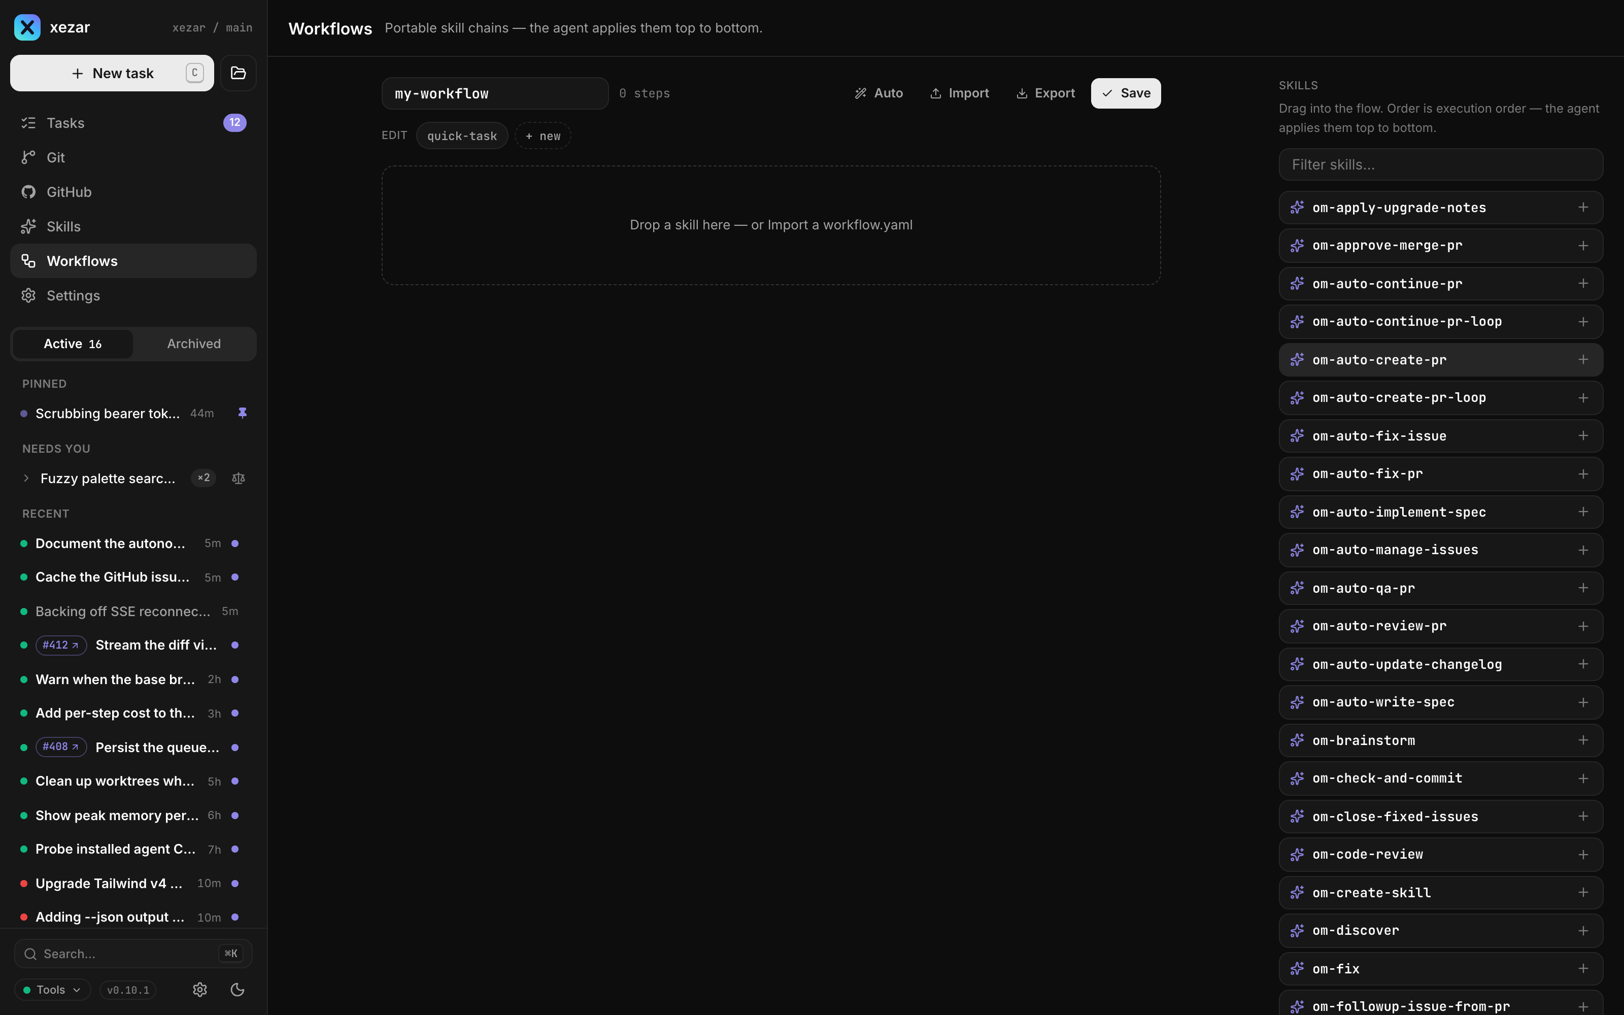The width and height of the screenshot is (1624, 1015).
Task: Click the + new workflow chip
Action: coord(543,136)
